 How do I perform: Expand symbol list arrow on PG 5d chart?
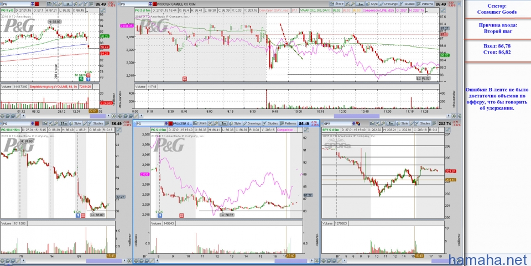tap(166, 123)
